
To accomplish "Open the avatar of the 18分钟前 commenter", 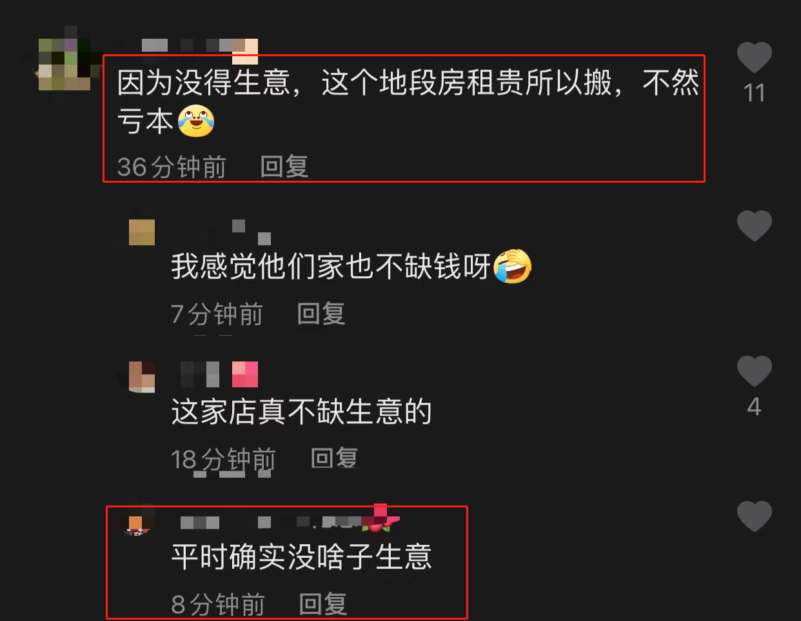I will [x=142, y=377].
